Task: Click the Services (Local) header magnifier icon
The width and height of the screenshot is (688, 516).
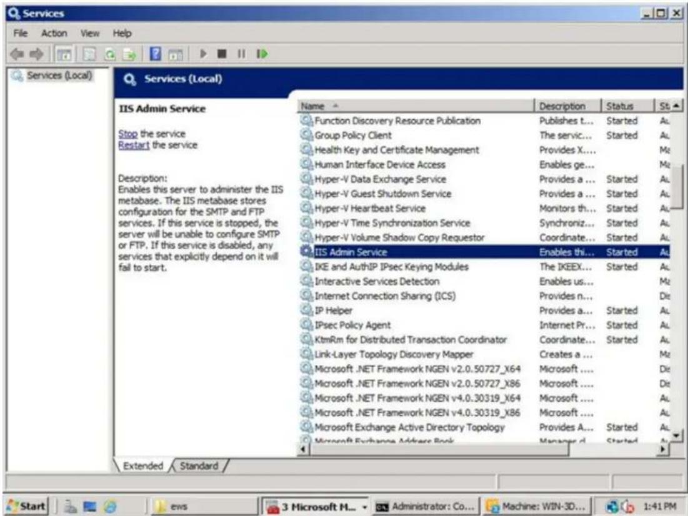Action: (x=130, y=79)
